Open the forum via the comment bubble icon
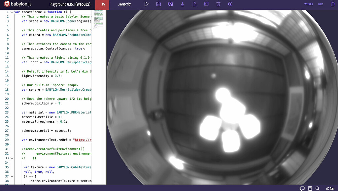 coord(302,188)
